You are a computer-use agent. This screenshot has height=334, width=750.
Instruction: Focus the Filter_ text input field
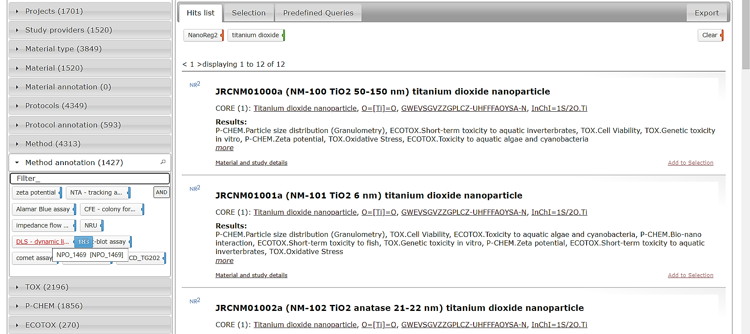pos(90,178)
